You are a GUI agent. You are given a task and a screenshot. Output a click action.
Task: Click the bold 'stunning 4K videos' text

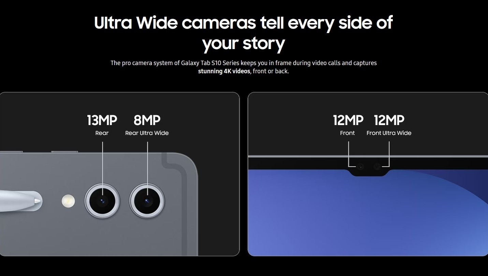tap(224, 71)
